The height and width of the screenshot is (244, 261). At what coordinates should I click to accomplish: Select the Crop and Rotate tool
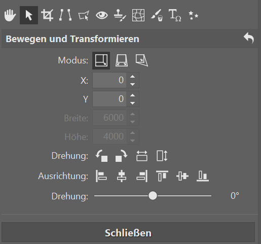click(47, 15)
